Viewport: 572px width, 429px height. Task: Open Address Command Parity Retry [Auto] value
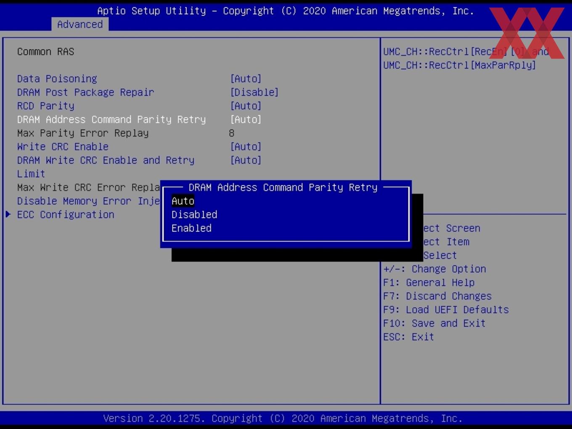[x=246, y=119]
